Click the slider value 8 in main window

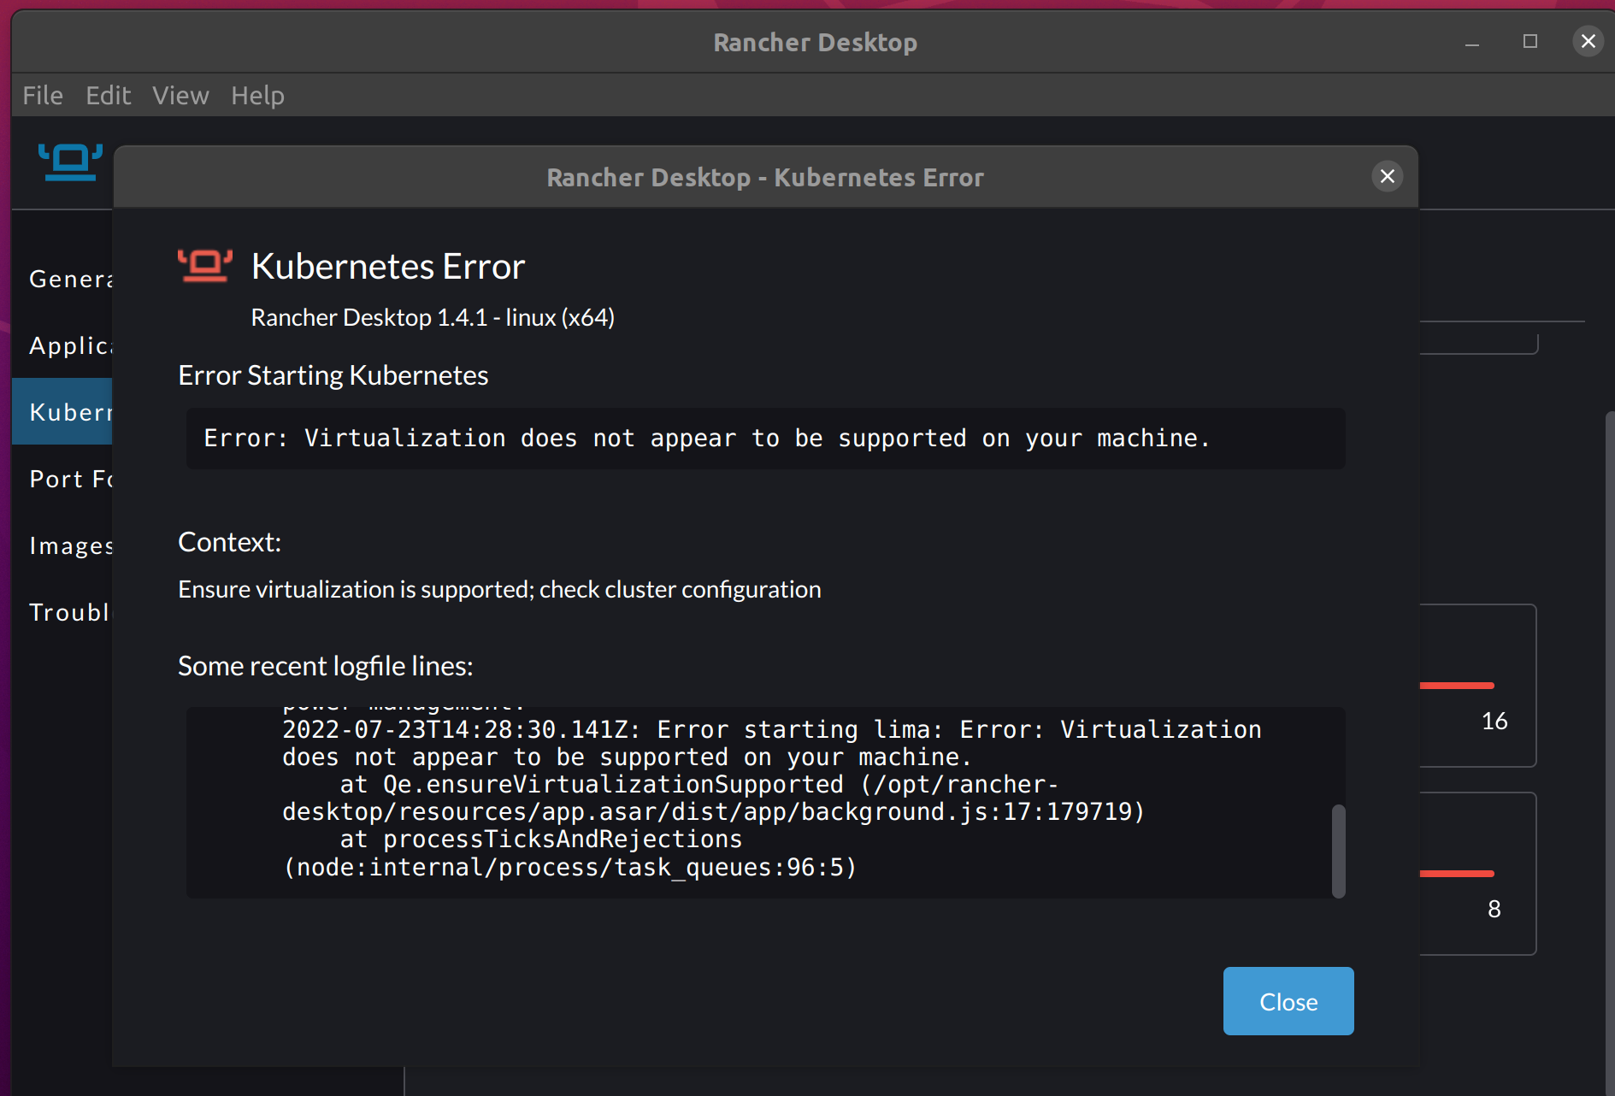pos(1494,909)
